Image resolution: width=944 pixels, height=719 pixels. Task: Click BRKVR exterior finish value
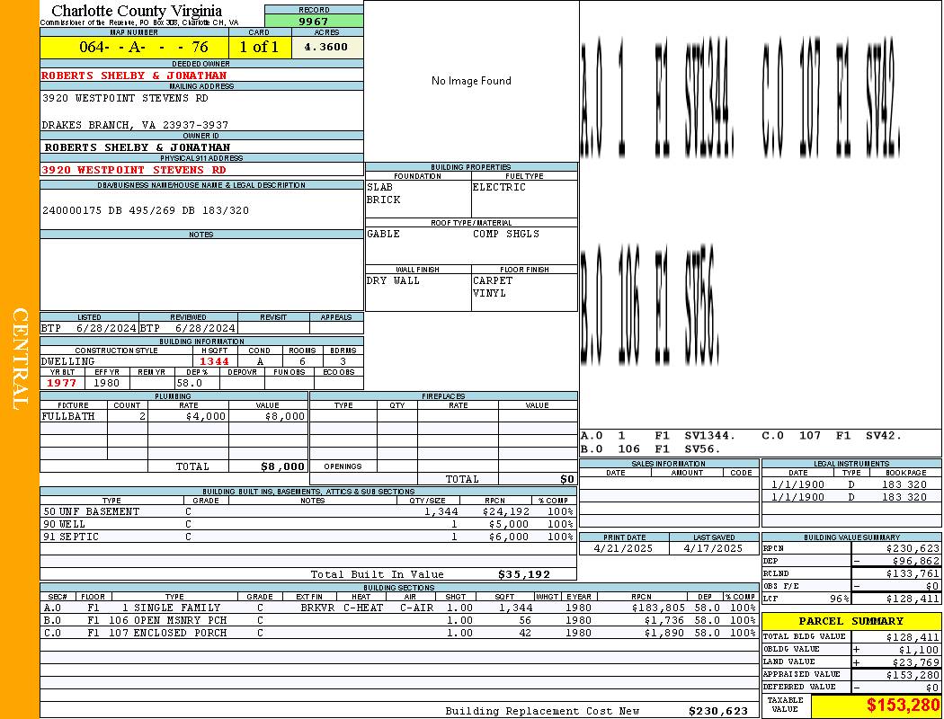(317, 608)
